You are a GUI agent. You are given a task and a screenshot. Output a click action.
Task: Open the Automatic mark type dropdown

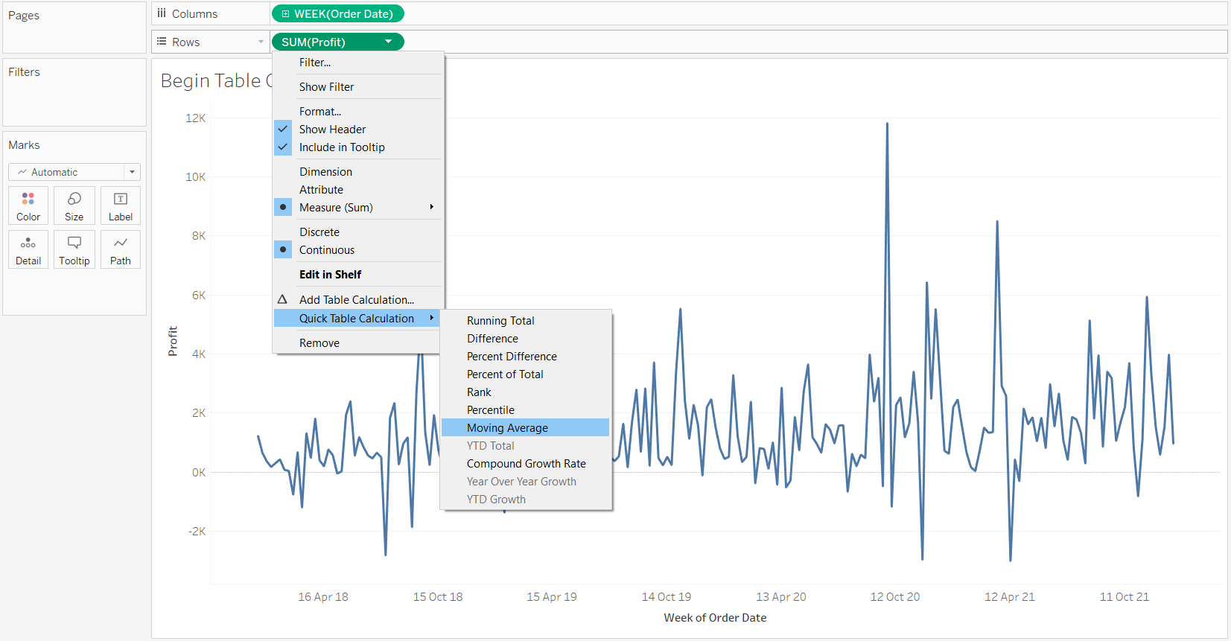(x=74, y=172)
